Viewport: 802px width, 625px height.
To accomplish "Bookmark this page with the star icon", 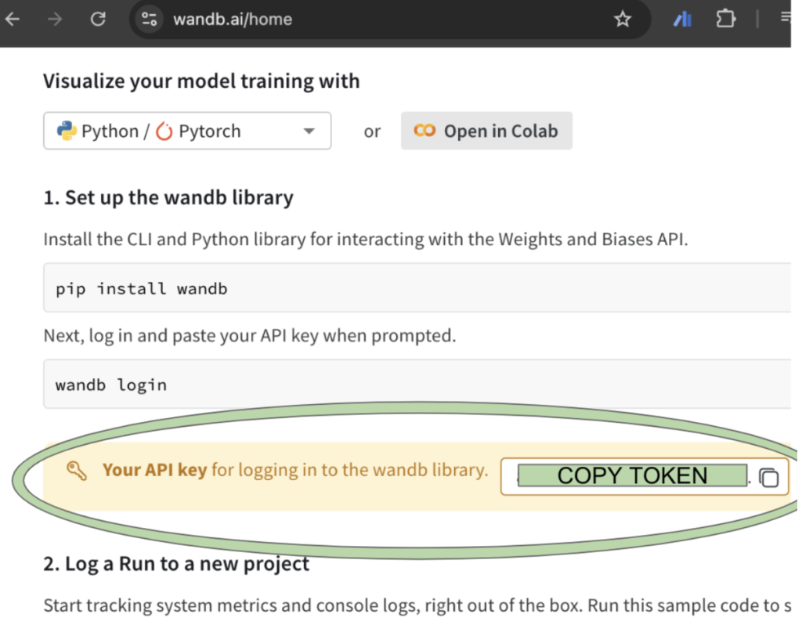I will [x=623, y=20].
